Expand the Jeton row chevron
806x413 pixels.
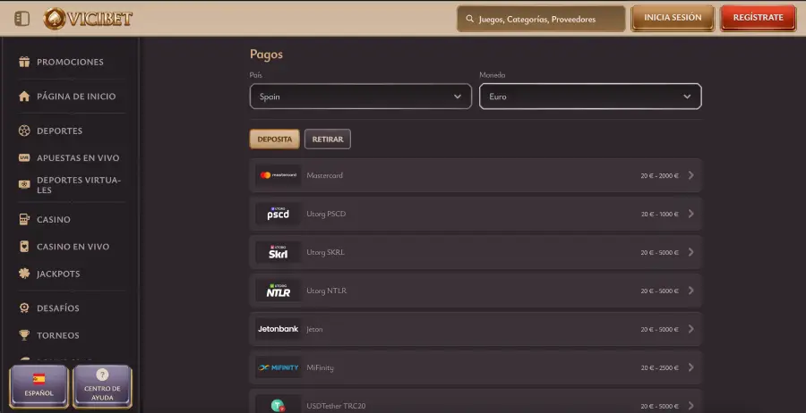tap(690, 329)
